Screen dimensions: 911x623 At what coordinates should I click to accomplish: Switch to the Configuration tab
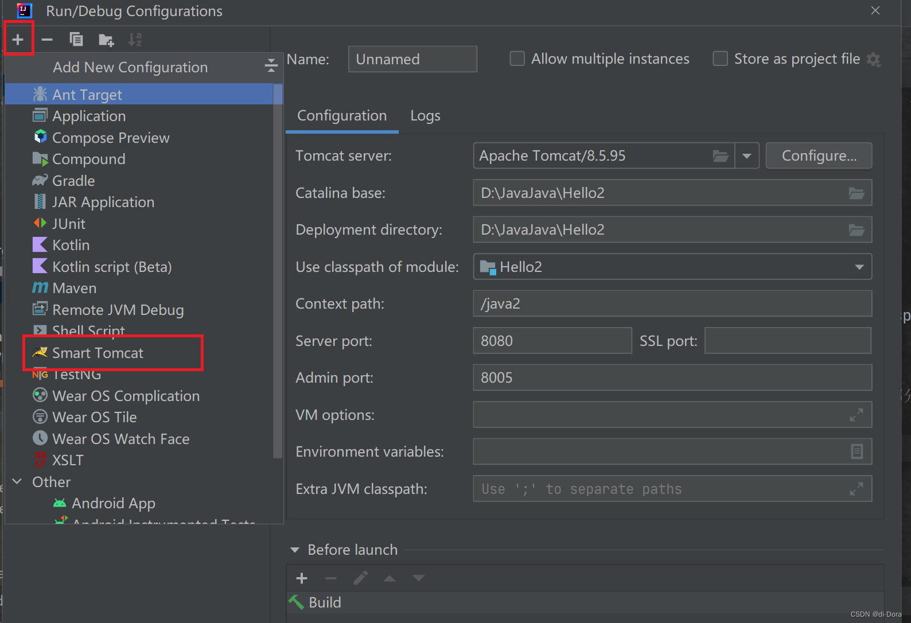pos(342,116)
